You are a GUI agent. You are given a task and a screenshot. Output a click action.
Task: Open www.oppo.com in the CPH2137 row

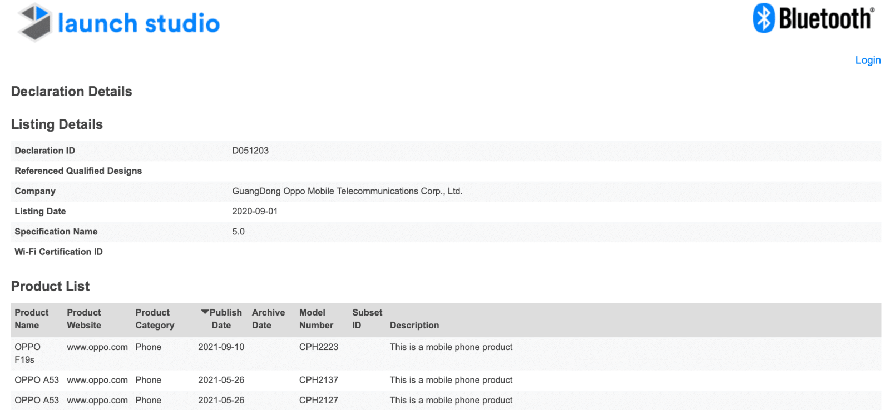tap(97, 380)
